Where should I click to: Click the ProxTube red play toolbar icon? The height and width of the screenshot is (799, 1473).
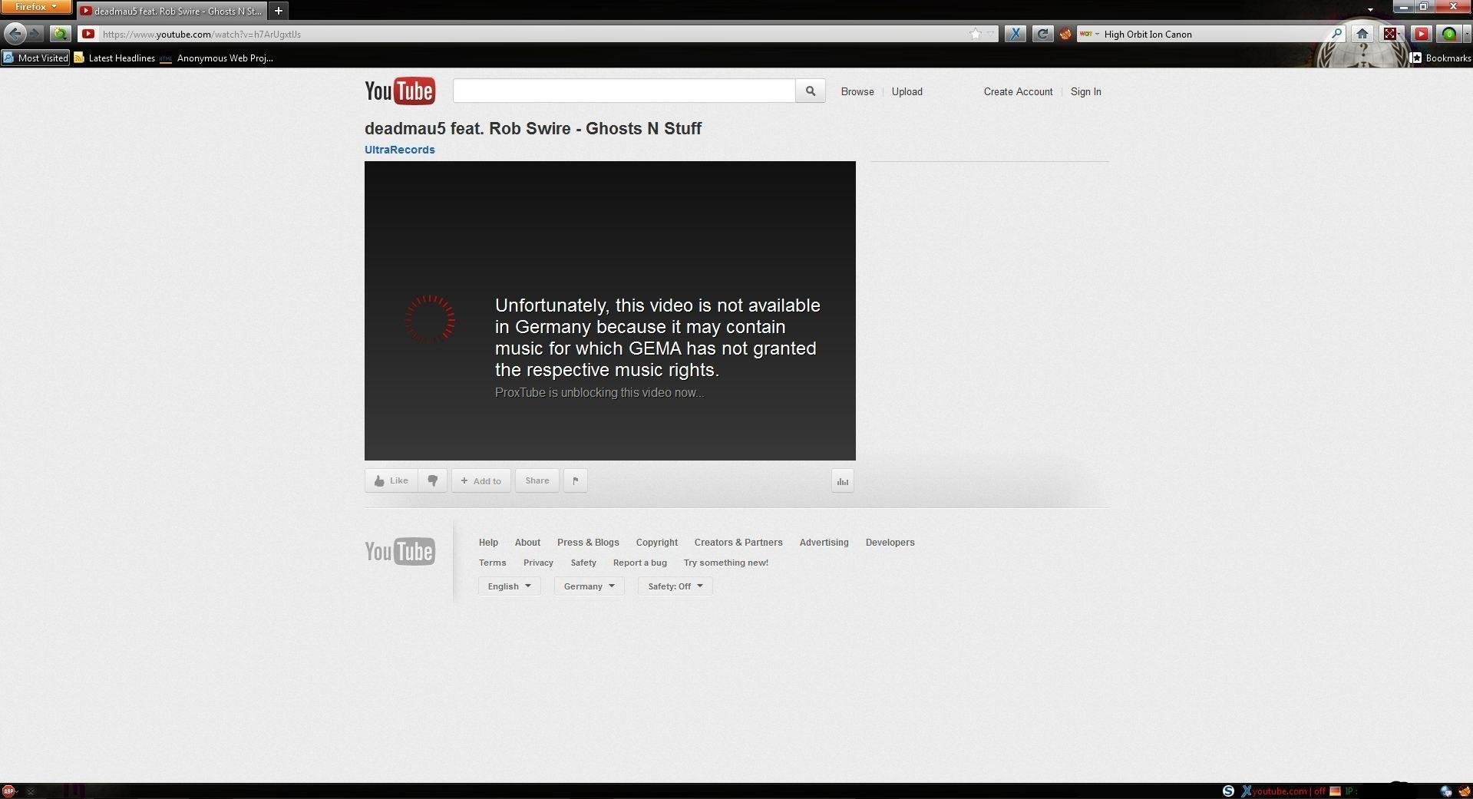pos(1421,34)
